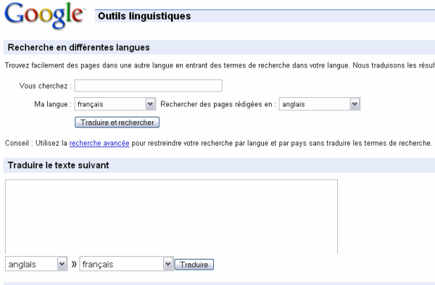Click the arrow icon of the Ma langue dropdown
The height and width of the screenshot is (285, 435).
click(150, 104)
